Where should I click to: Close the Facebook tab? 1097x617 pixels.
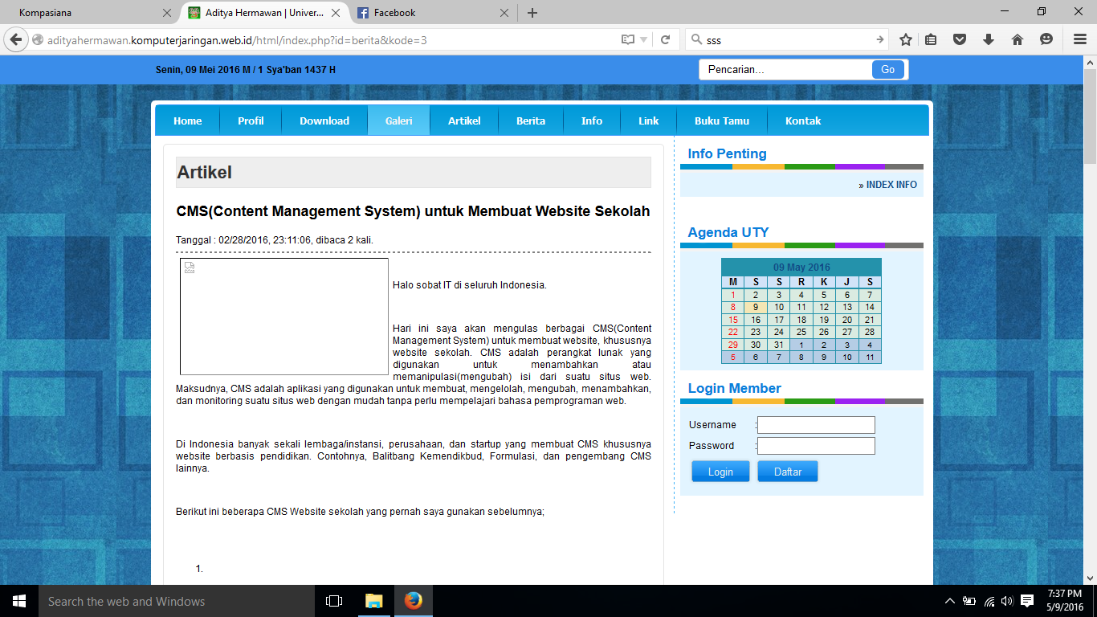tap(504, 13)
